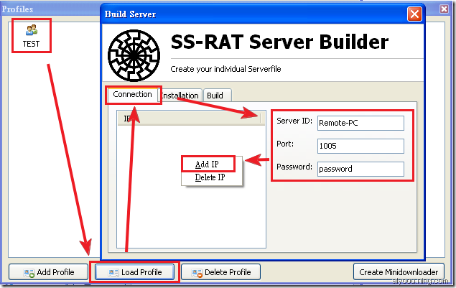Click the Load Profile button
The width and height of the screenshot is (456, 288).
[135, 272]
